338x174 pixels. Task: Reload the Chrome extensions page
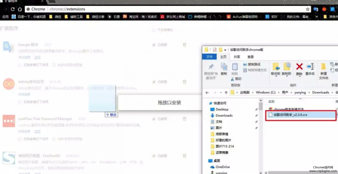tap(13, 9)
